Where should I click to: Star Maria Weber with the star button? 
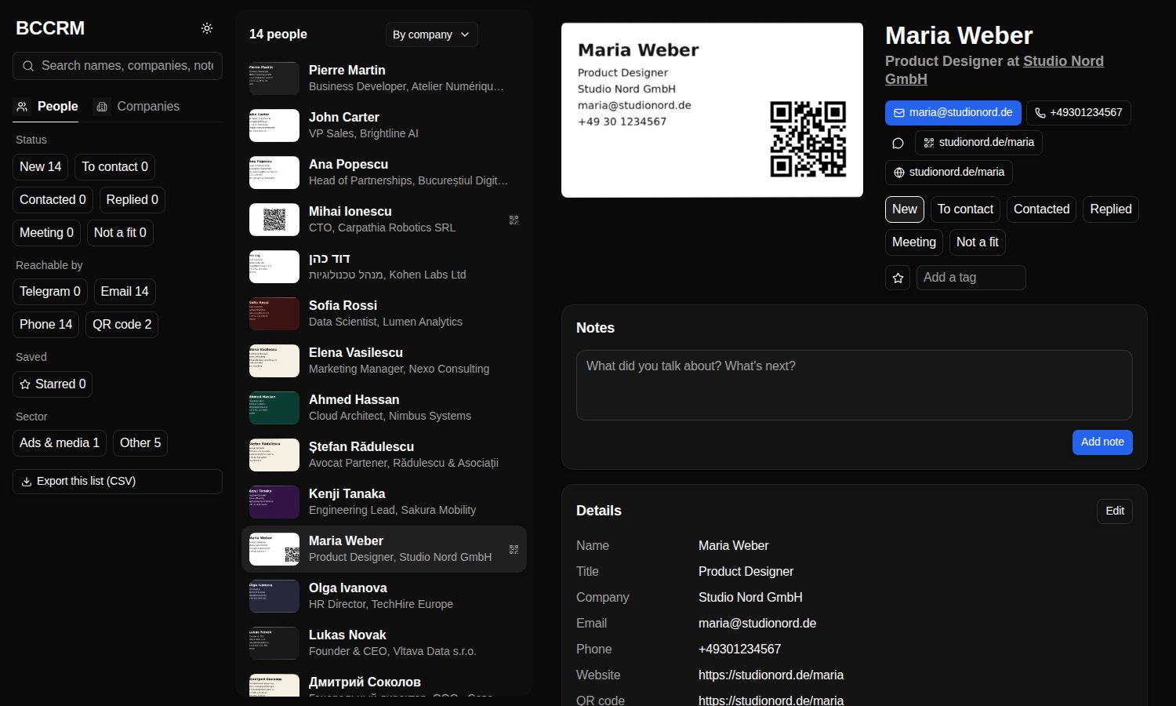pyautogui.click(x=898, y=278)
